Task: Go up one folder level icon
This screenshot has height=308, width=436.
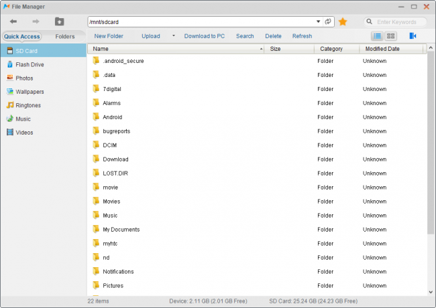Action: pos(59,21)
